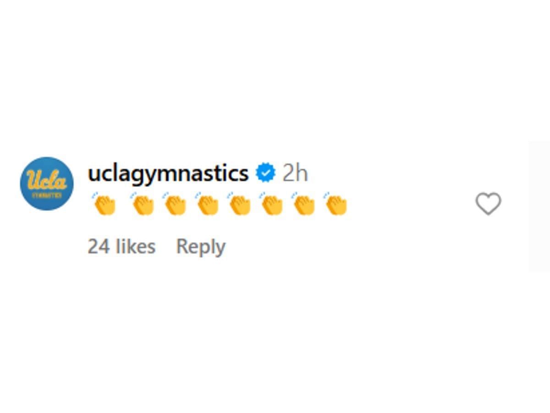Open the uclagymnastics username link

point(168,174)
